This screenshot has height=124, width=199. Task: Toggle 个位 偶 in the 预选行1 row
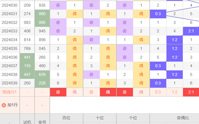[x=141, y=92]
